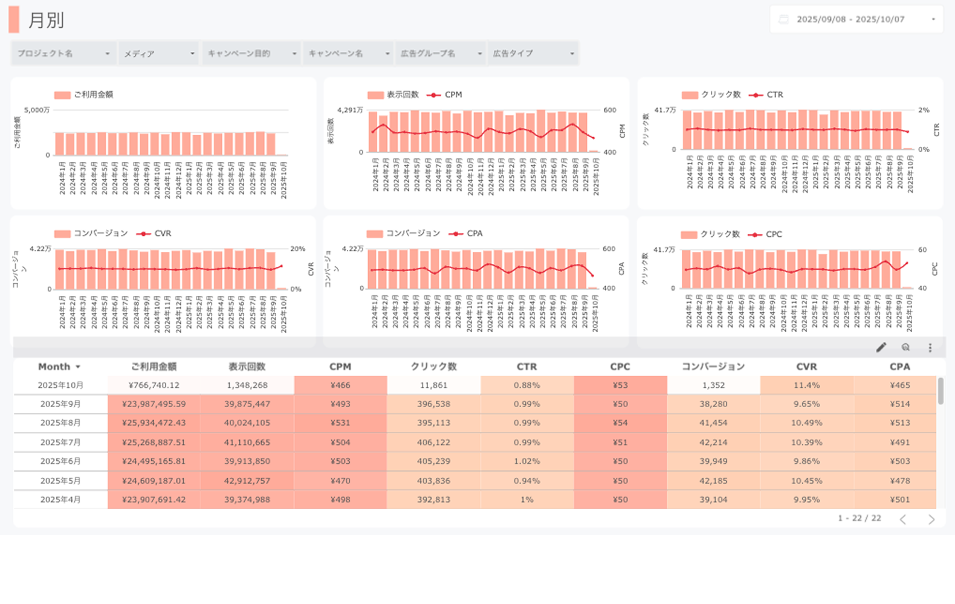Viewport: 955px width, 604px height.
Task: Click the CPM line marker in chart legend
Action: [x=433, y=95]
